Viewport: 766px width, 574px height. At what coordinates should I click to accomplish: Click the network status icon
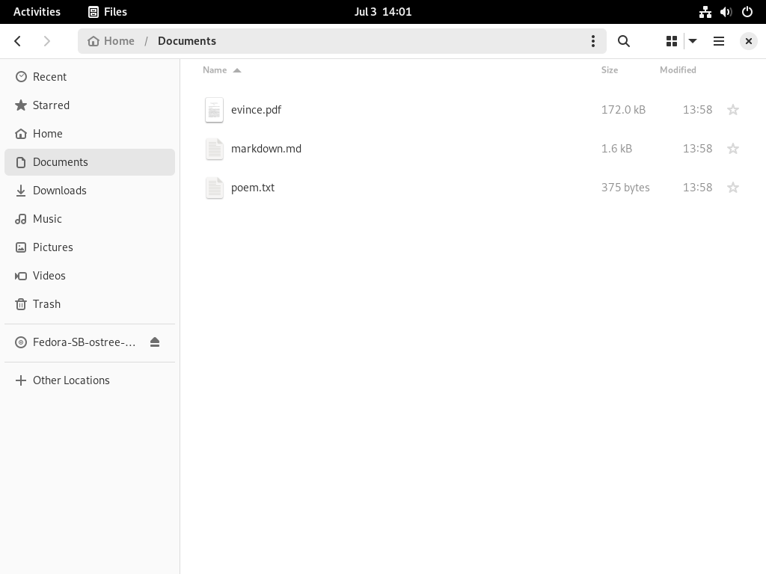pos(705,12)
